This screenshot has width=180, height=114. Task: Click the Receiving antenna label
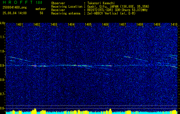pyautogui.click(x=66, y=13)
